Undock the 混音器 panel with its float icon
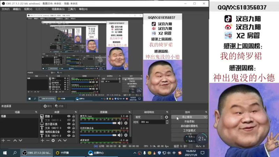Image resolution: width=279 pixels, height=157 pixels. [129, 112]
